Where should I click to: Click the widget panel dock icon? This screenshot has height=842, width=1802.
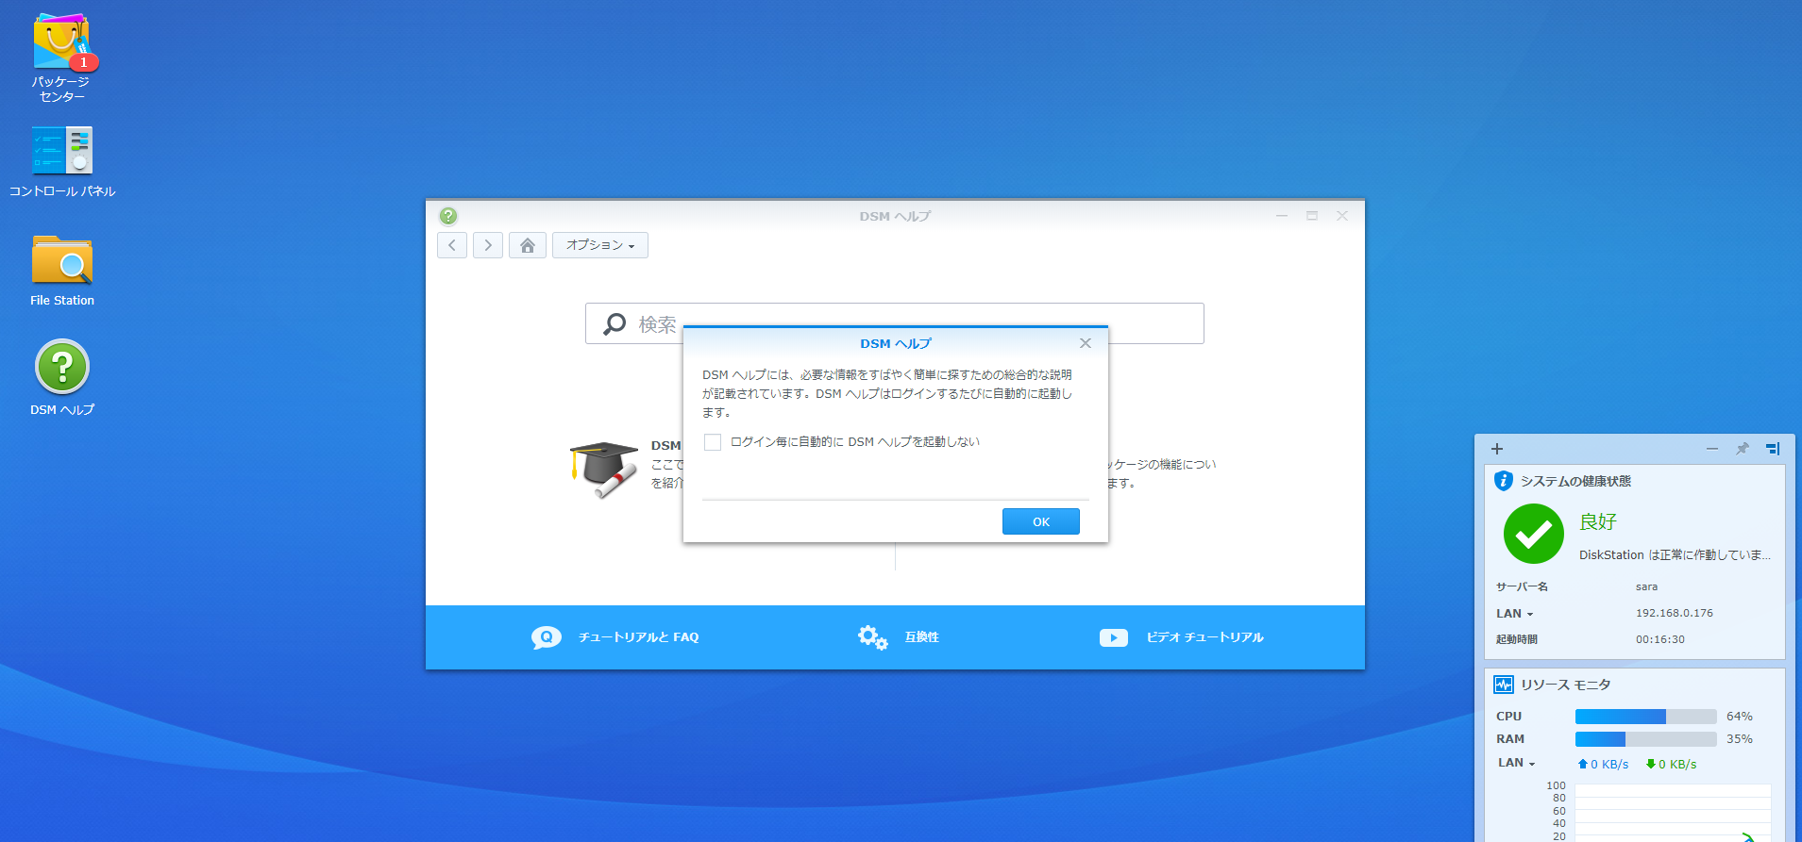(1773, 449)
